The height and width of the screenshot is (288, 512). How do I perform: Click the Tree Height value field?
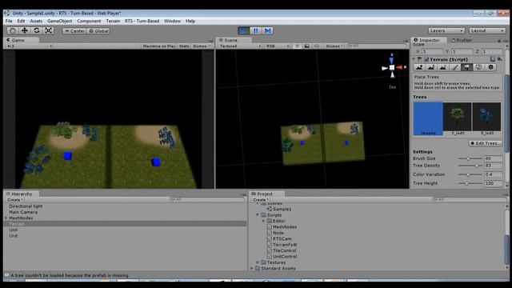click(493, 183)
